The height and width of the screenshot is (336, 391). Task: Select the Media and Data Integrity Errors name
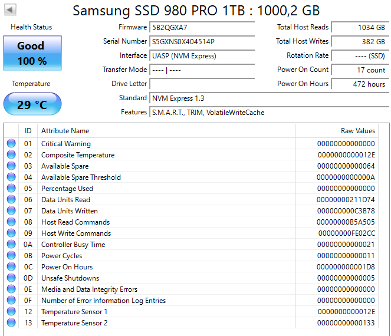tap(89, 289)
